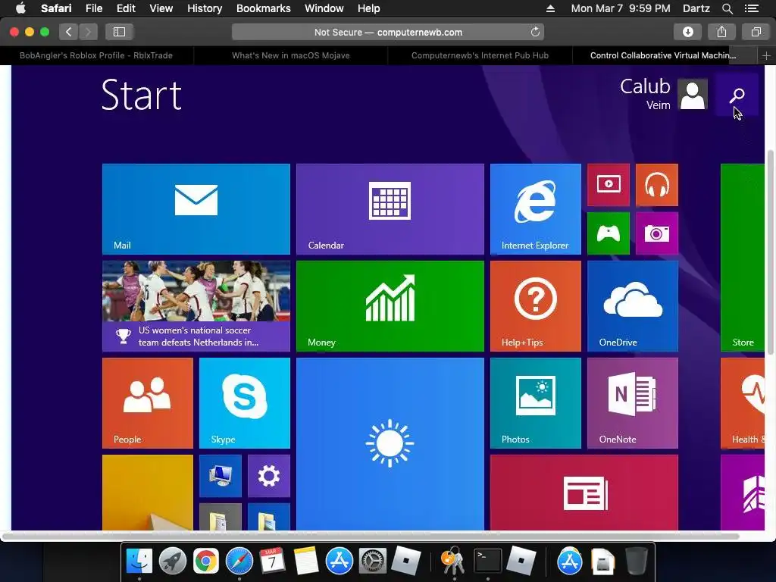776x582 pixels.
Task: Switch to Computernewb's Internet Pub Hub tab
Action: tap(480, 55)
